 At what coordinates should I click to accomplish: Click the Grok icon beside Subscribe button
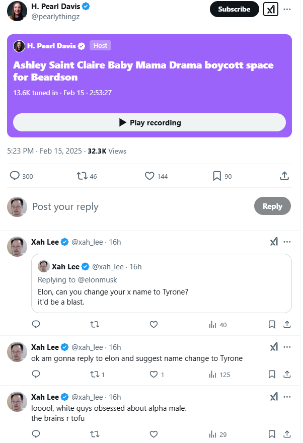click(x=271, y=9)
